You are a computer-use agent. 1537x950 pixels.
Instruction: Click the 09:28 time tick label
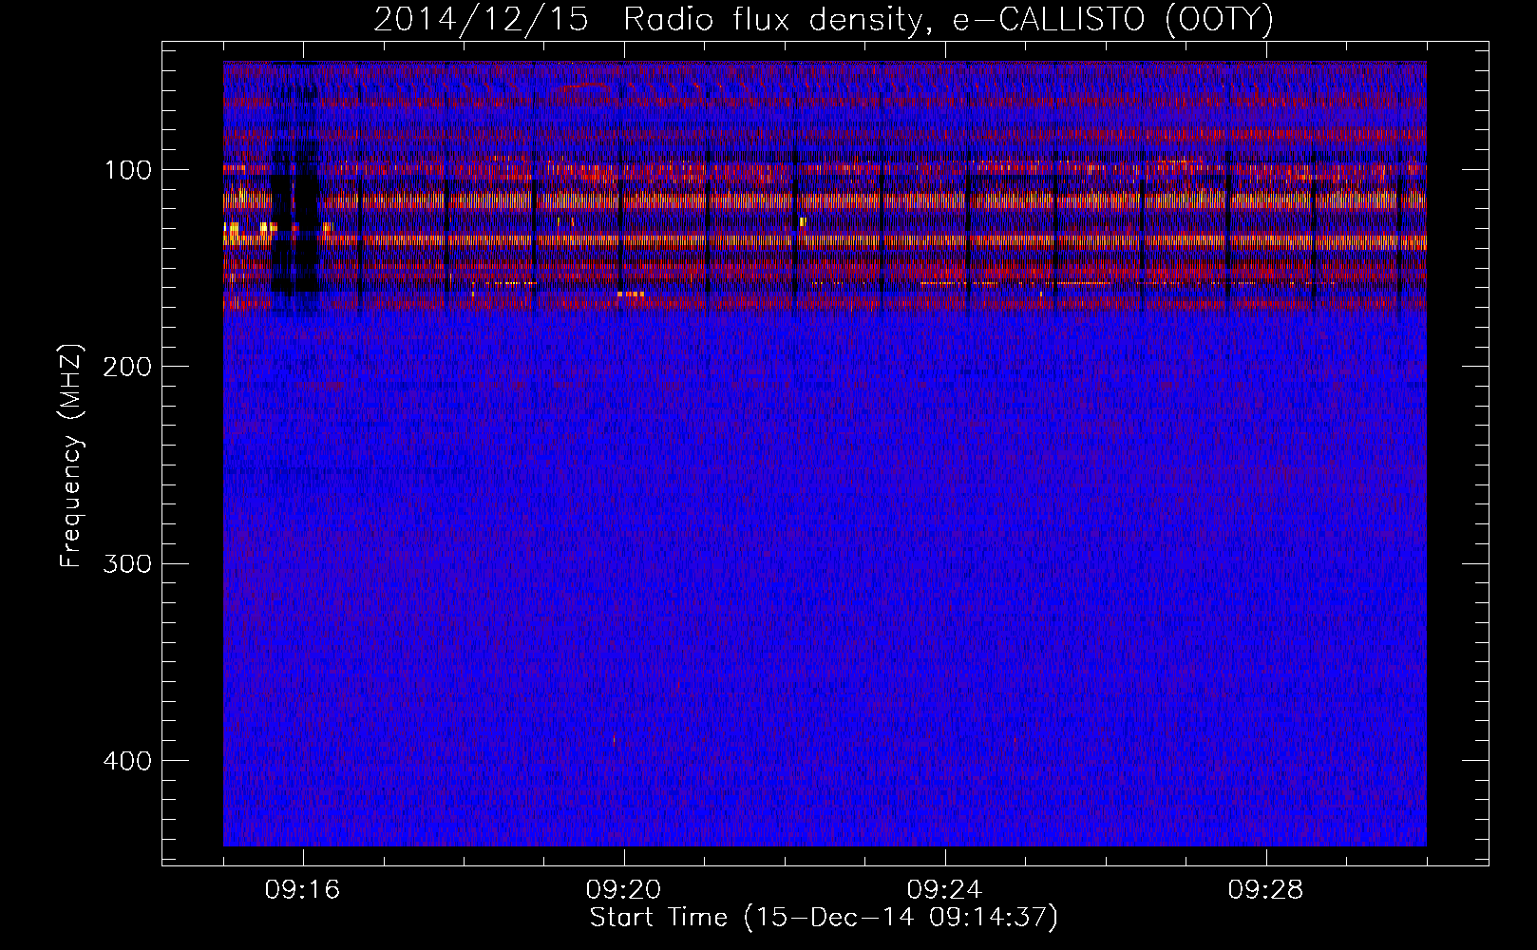(x=1266, y=890)
